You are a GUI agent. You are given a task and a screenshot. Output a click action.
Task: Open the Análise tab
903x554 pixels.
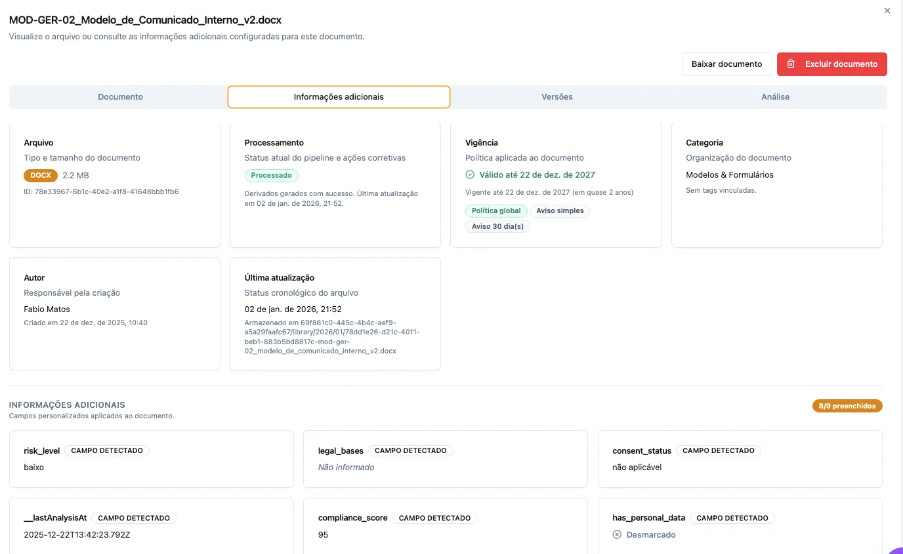[x=775, y=97]
